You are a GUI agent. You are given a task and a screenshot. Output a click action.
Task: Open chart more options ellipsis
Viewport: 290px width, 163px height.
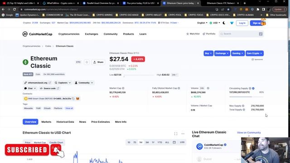[x=183, y=134]
